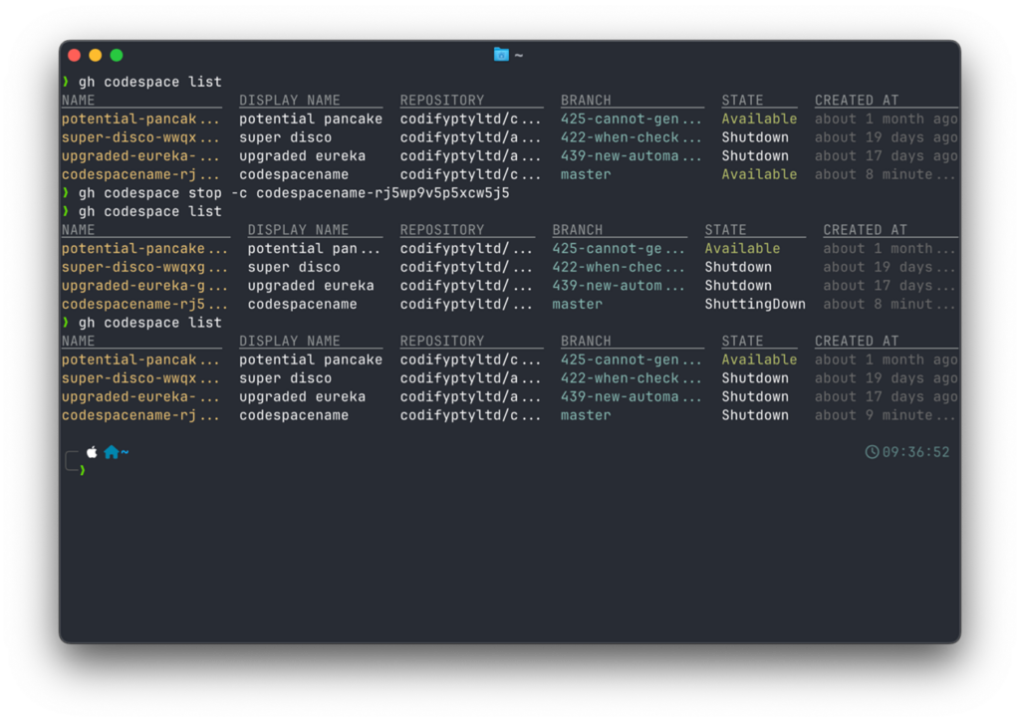Click the Apple logo icon in the prompt
This screenshot has height=722, width=1020.
tap(92, 452)
